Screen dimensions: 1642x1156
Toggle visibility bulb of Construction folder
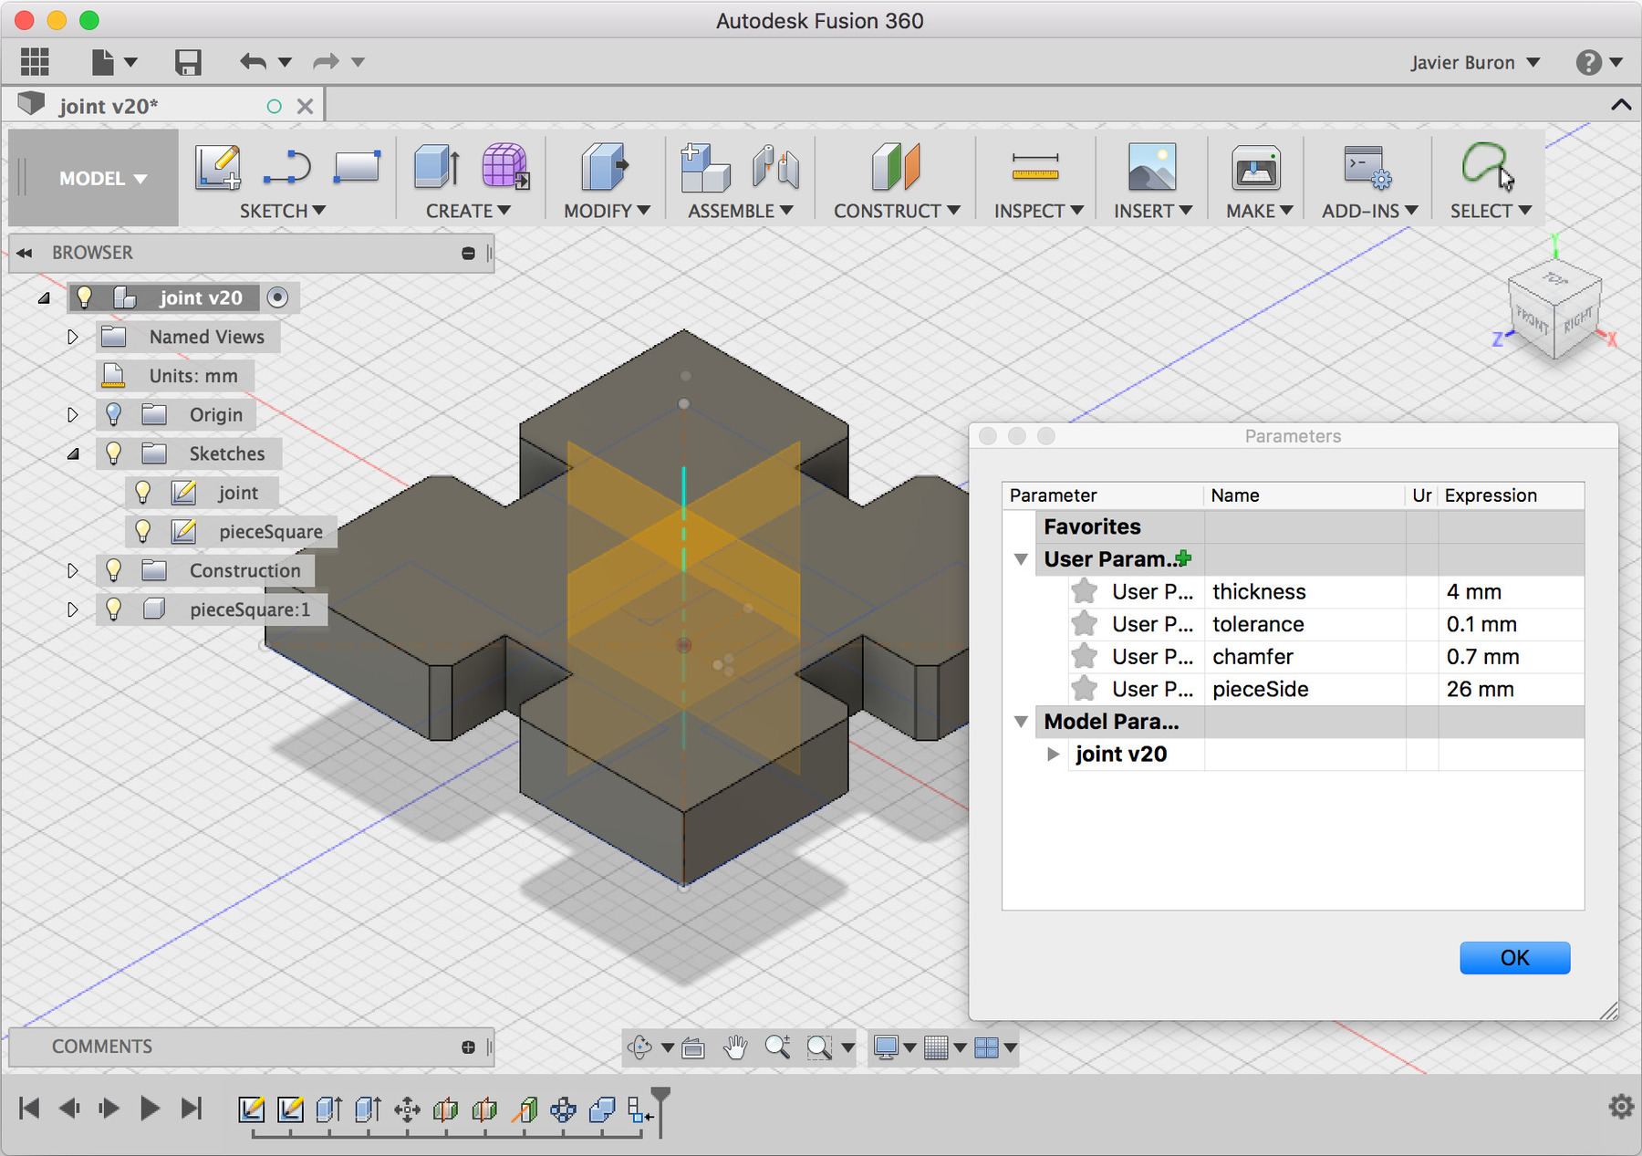(x=113, y=570)
